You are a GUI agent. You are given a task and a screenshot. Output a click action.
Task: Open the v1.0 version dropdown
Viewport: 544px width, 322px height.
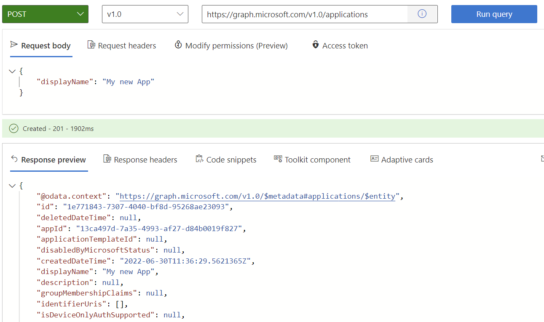tap(145, 14)
